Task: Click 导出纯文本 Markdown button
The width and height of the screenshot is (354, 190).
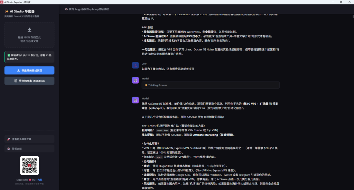Action: coord(29,81)
